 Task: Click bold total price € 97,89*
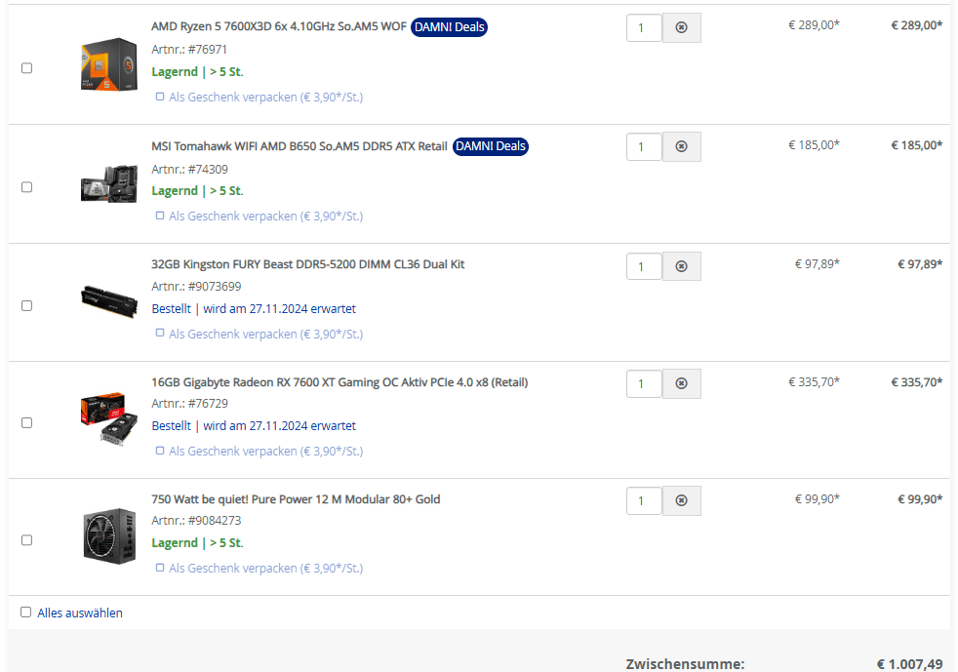click(x=920, y=264)
